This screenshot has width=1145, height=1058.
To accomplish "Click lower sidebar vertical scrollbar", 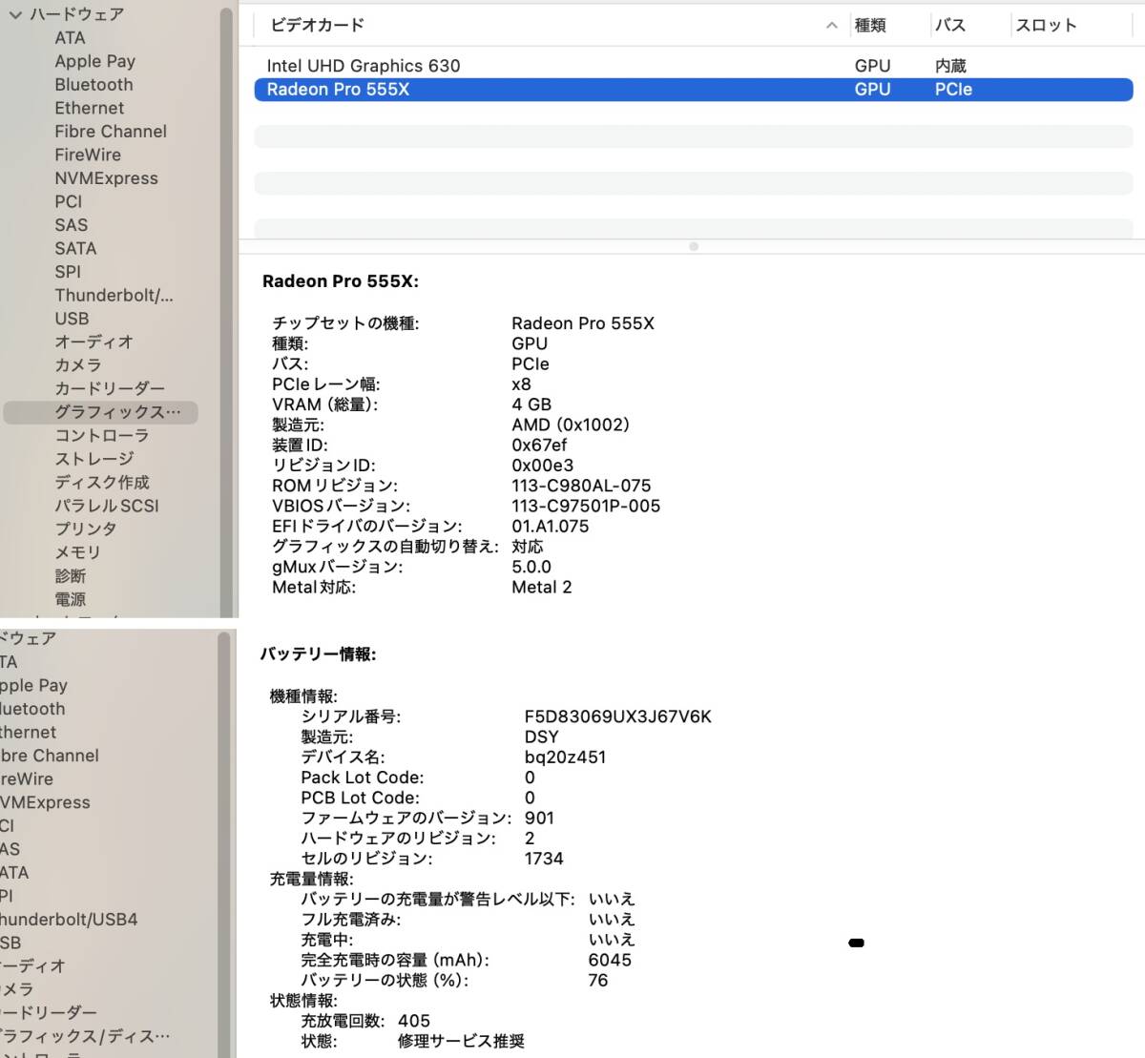I will [x=225, y=844].
